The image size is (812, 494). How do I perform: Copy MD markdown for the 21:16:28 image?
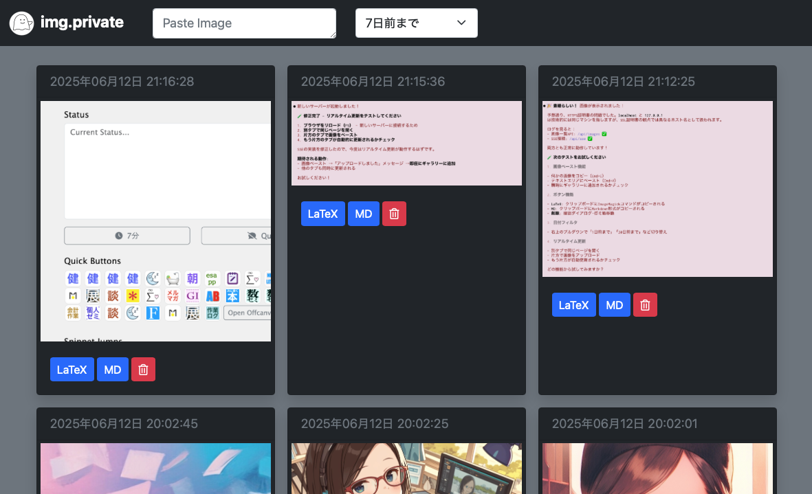click(113, 370)
